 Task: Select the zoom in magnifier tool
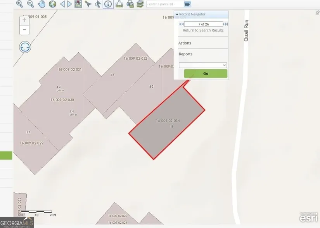pyautogui.click(x=19, y=4)
